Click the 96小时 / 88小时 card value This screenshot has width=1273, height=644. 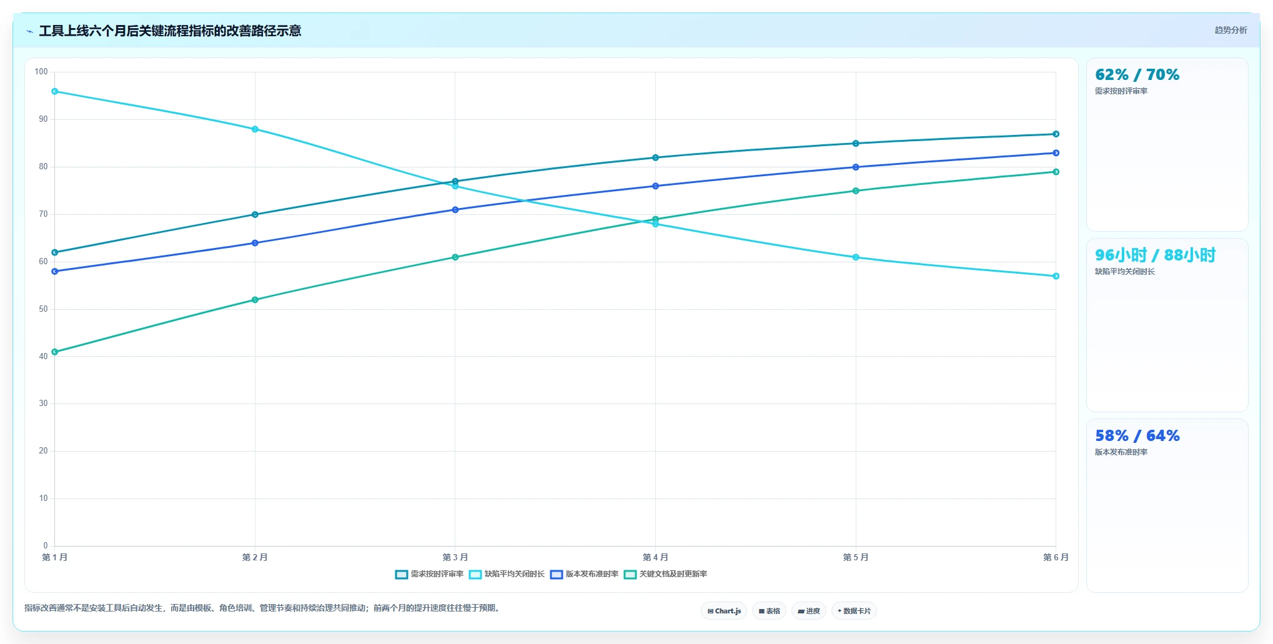[1155, 255]
